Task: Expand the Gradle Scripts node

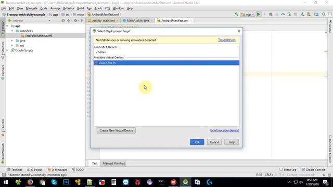Action: [x=7, y=50]
